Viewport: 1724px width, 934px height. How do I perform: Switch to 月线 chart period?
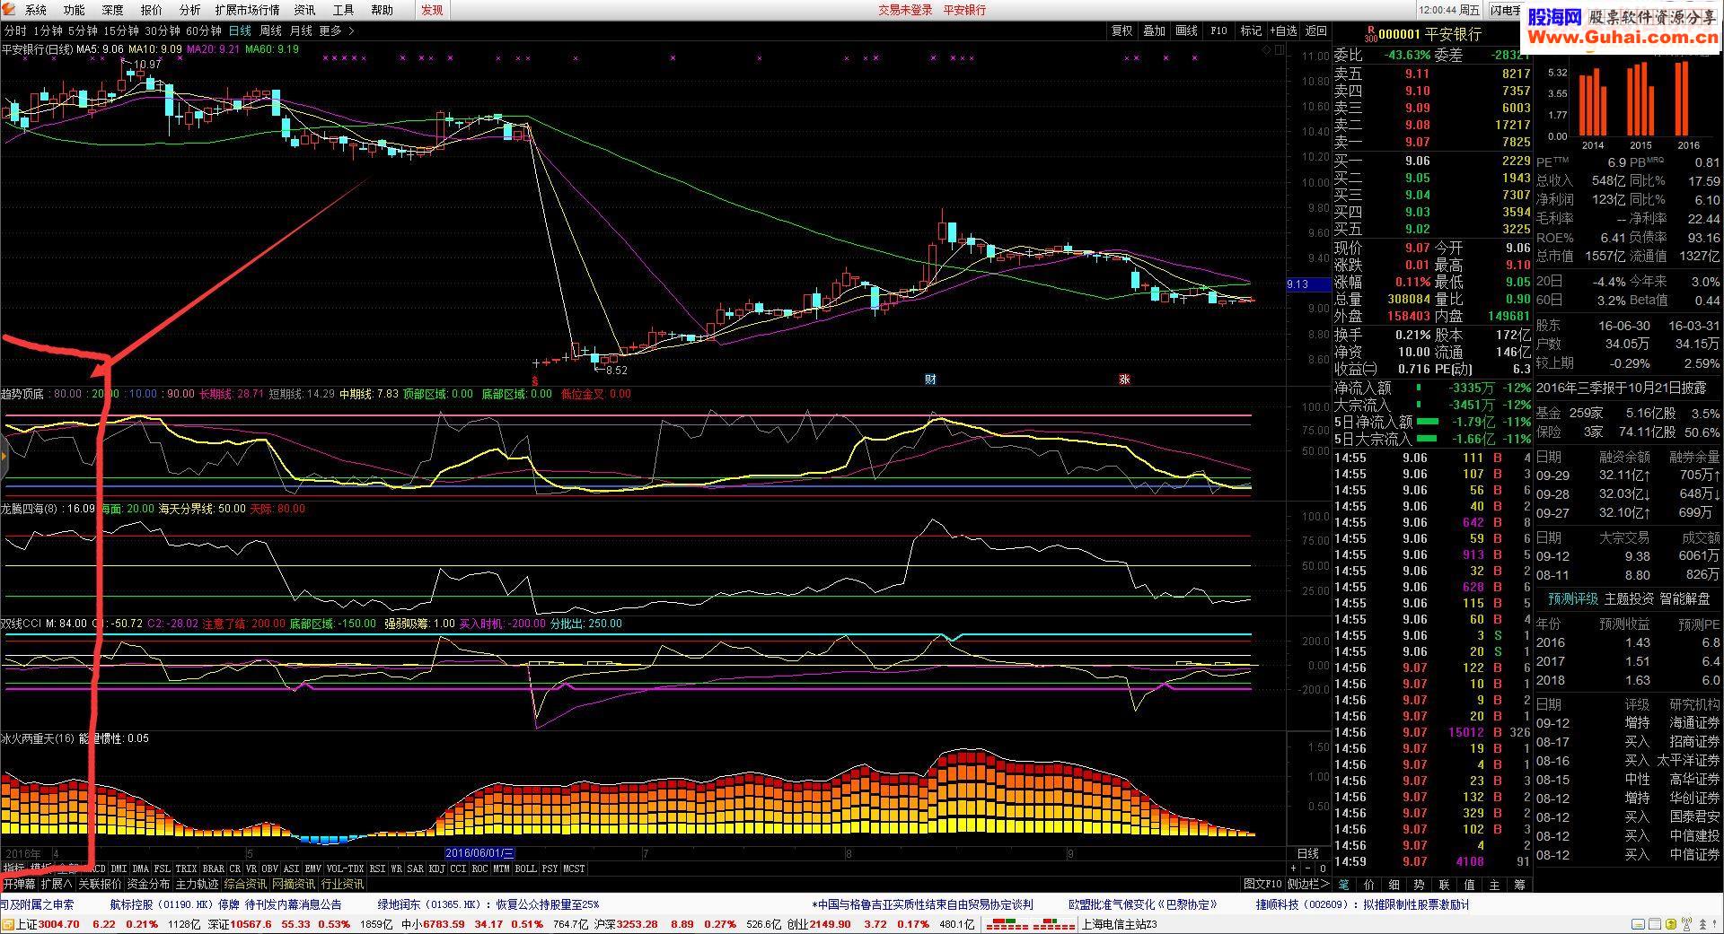301,31
